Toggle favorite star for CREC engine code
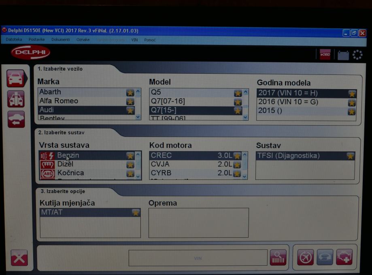 (237, 156)
